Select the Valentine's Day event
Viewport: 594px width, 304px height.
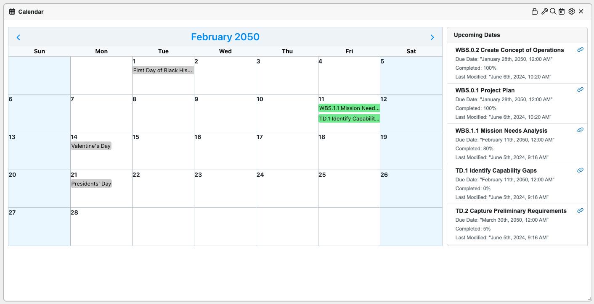pyautogui.click(x=91, y=146)
